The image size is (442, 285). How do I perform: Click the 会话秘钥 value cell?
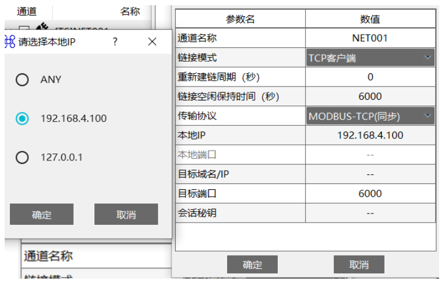pyautogui.click(x=370, y=213)
